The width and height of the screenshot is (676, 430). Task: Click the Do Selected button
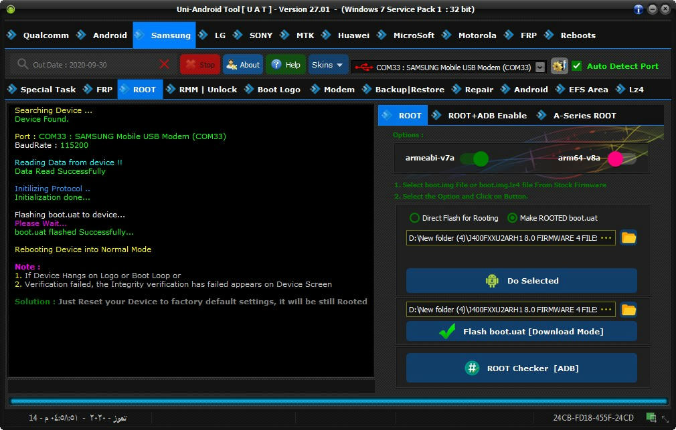(521, 281)
